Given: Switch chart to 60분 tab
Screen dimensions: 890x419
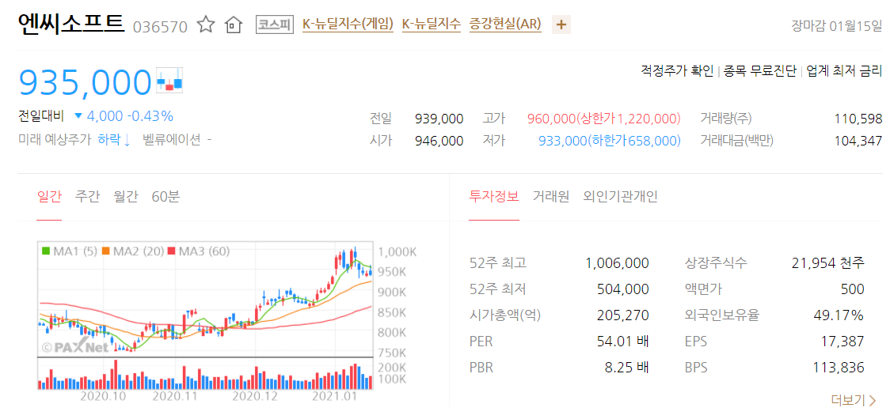Looking at the screenshot, I should coord(165,197).
